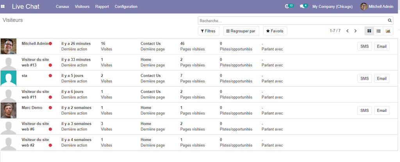Switch to graph view

[x=388, y=31]
